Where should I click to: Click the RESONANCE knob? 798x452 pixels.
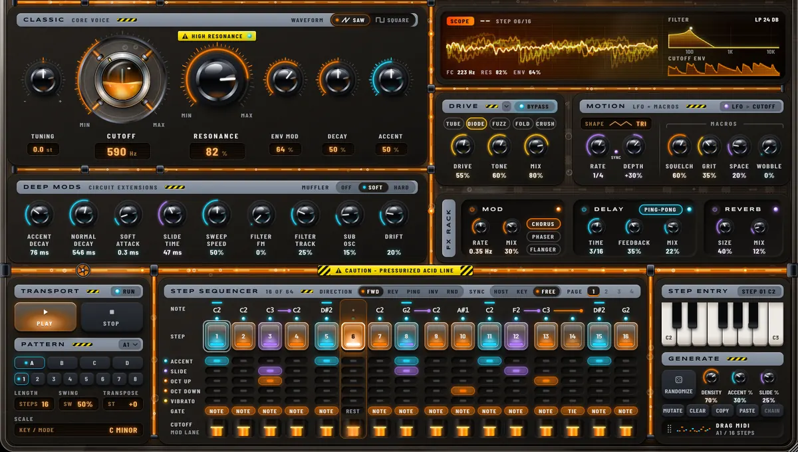pyautogui.click(x=215, y=79)
